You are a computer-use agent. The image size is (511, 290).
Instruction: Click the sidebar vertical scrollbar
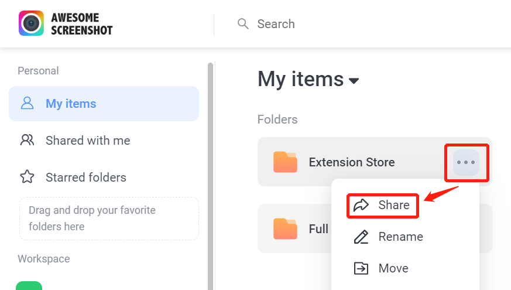(x=211, y=176)
